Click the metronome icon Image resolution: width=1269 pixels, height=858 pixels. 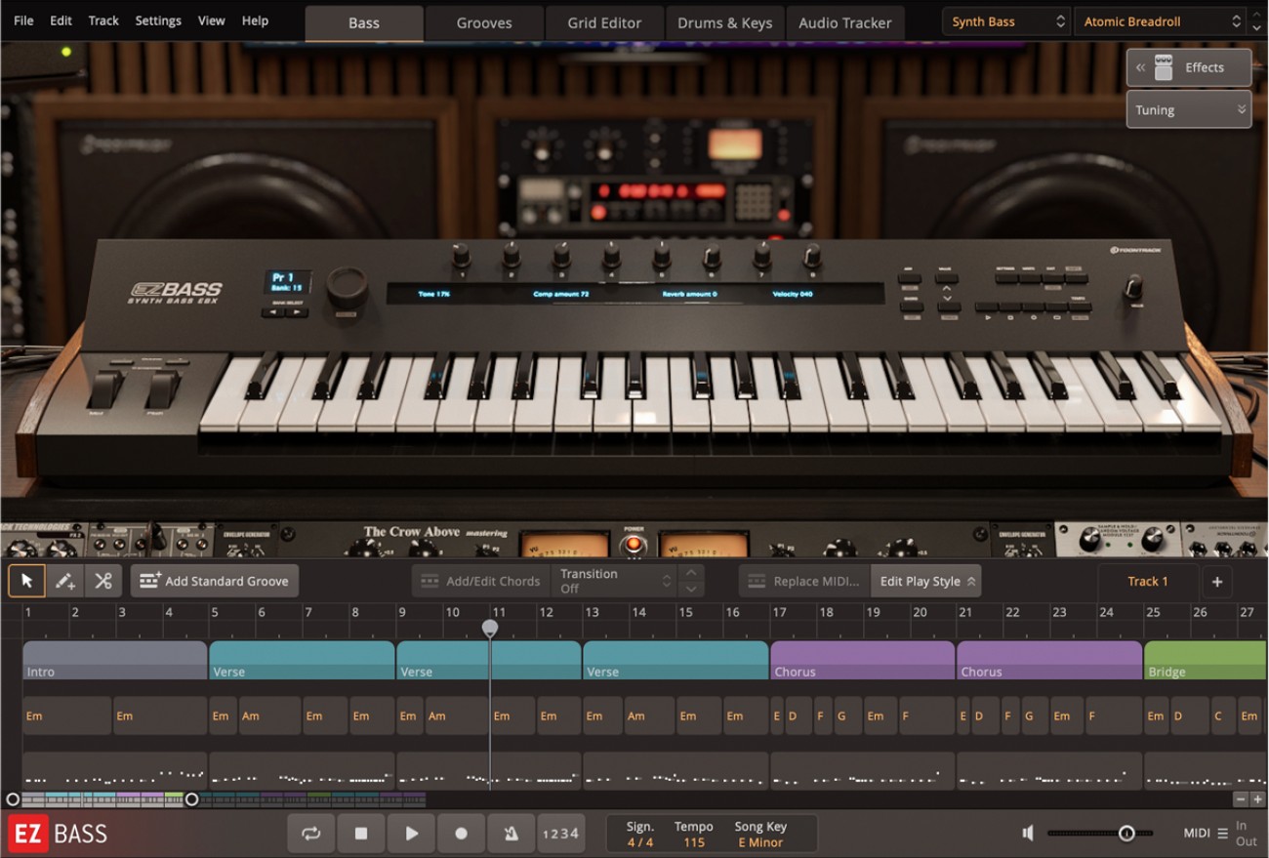(512, 833)
